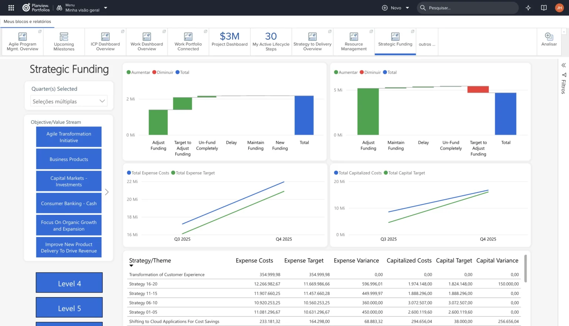
Task: Open the 30 My Active Lifecycle Steps tile
Action: coord(271,42)
